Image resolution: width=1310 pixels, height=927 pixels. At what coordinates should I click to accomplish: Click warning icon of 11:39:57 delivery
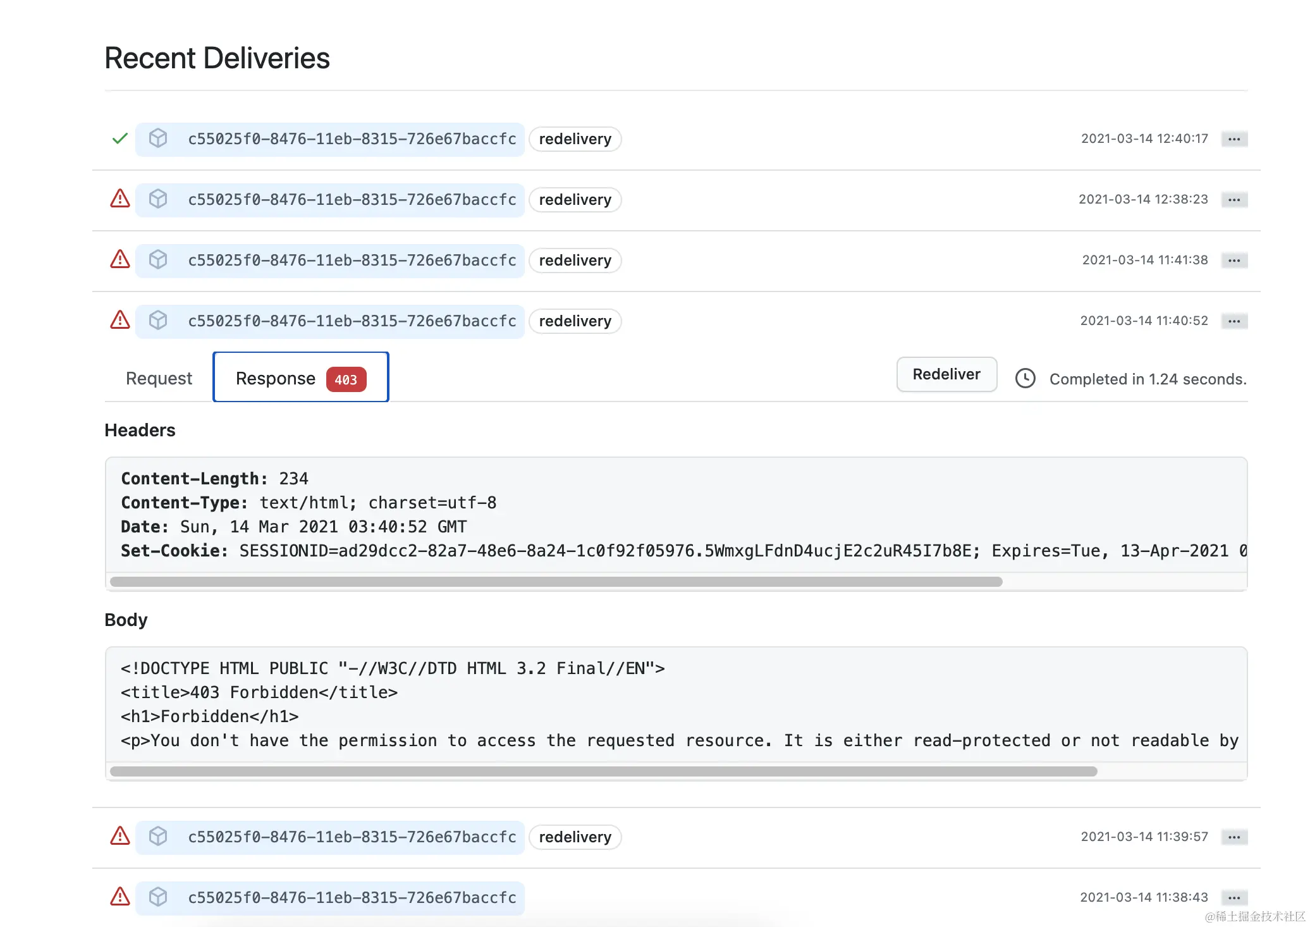pyautogui.click(x=119, y=837)
